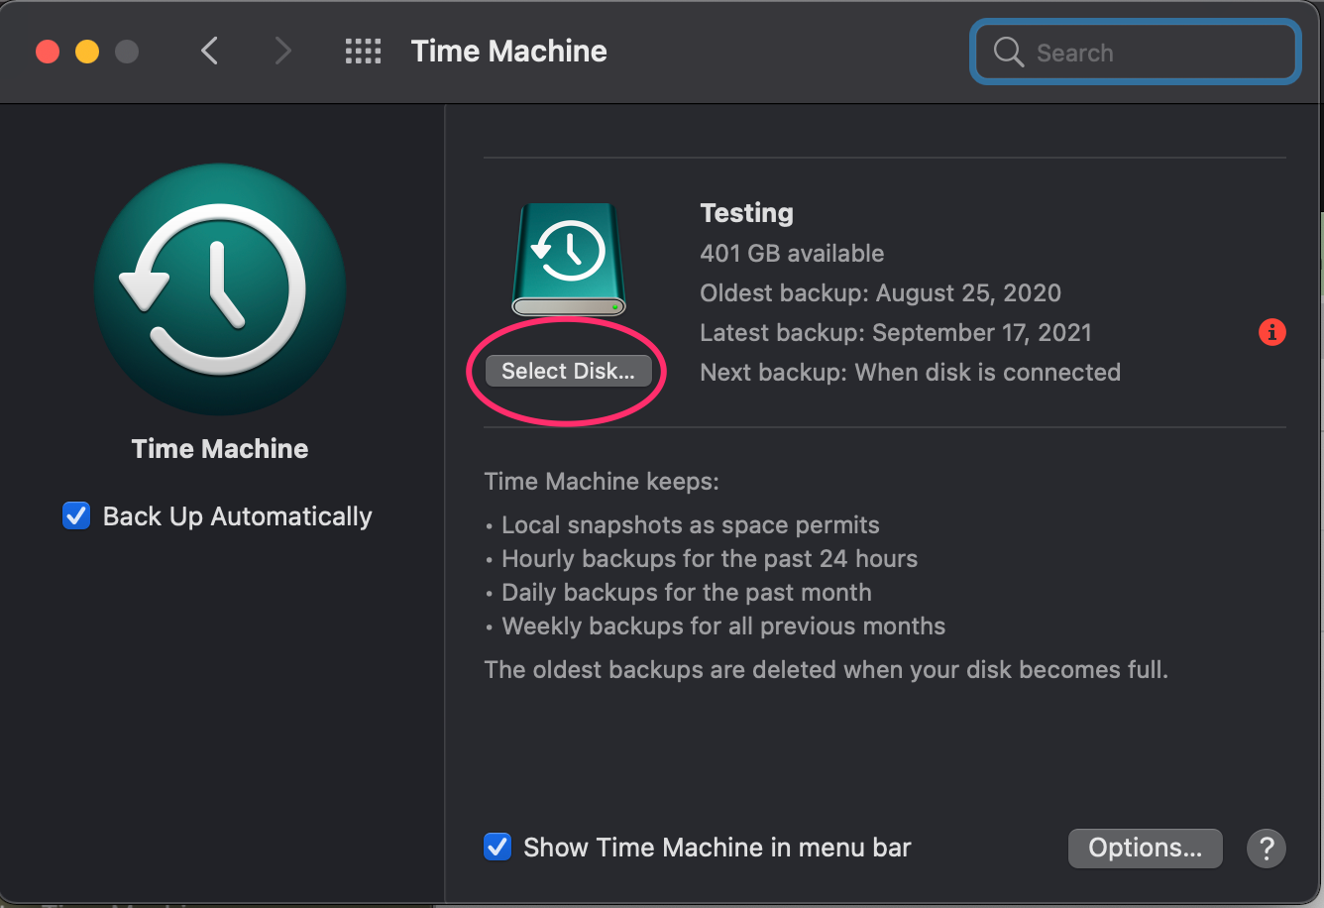Click Daily backups for the past month

(687, 592)
